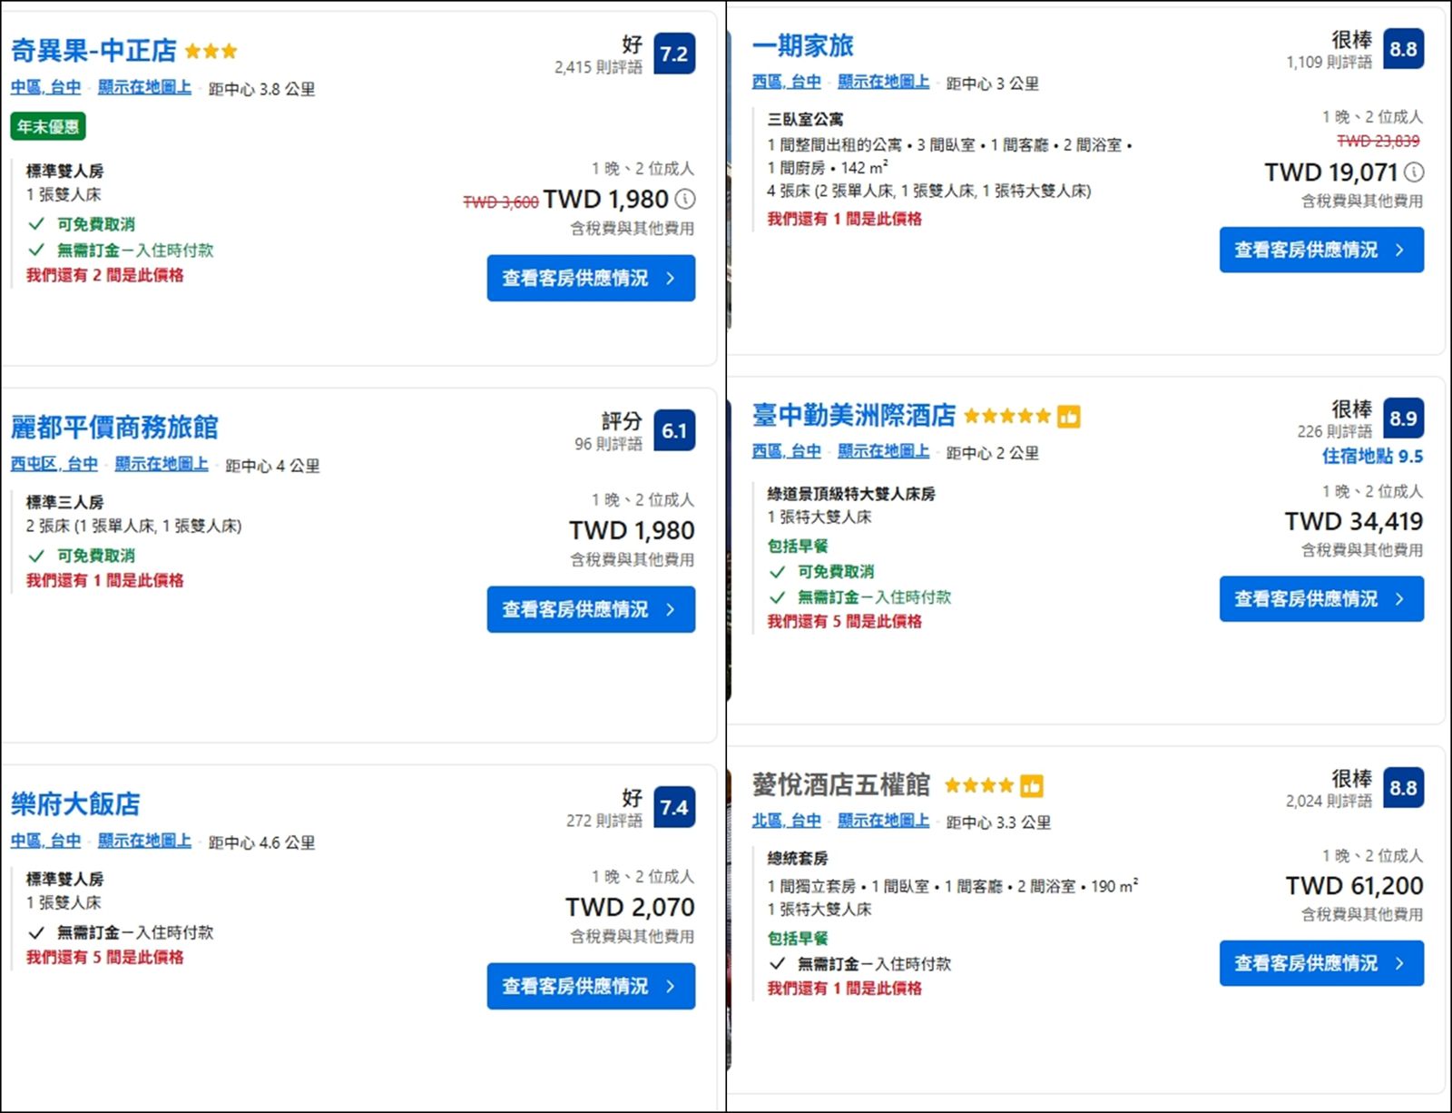Image resolution: width=1452 pixels, height=1113 pixels.
Task: Click the info icon beside TWD 19,071 price
Action: (x=1412, y=172)
